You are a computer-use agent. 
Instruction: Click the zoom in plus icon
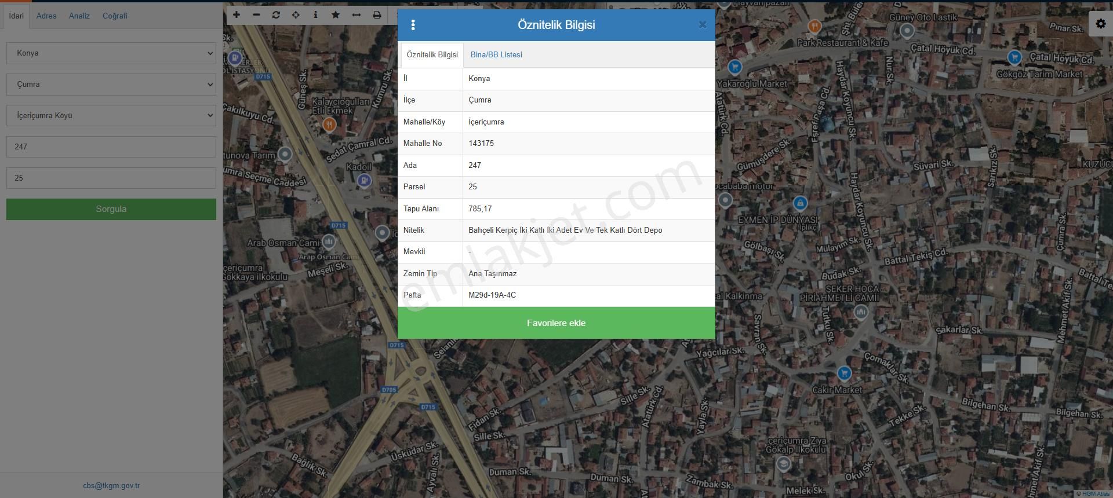point(237,15)
